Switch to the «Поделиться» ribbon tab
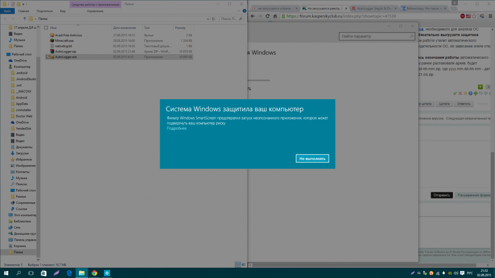 [45, 11]
